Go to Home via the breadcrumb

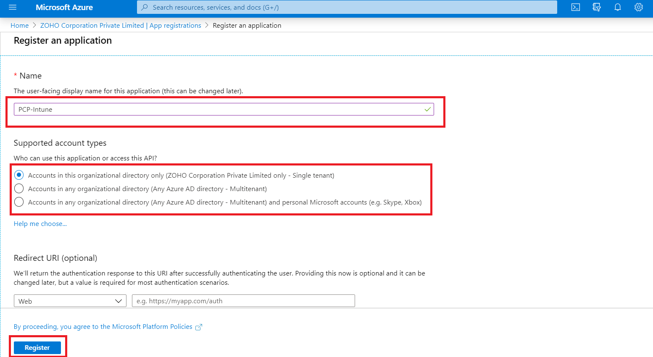19,25
